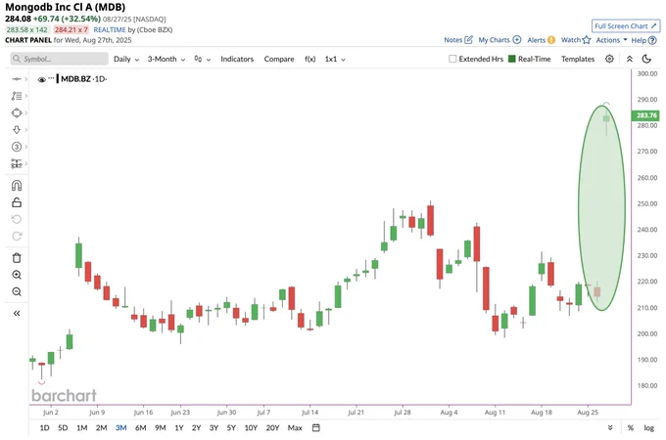The image size is (666, 440).
Task: Lock all drawings with padlock icon
Action: coord(17,202)
